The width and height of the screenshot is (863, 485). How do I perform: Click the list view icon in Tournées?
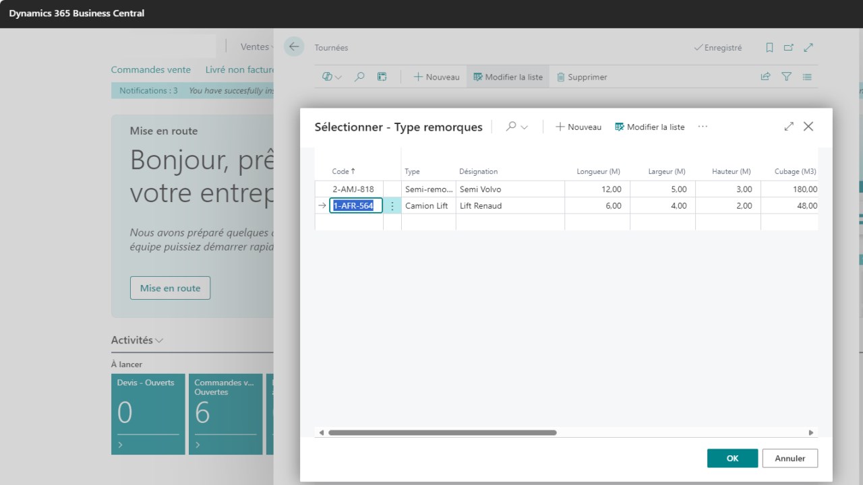coord(807,77)
